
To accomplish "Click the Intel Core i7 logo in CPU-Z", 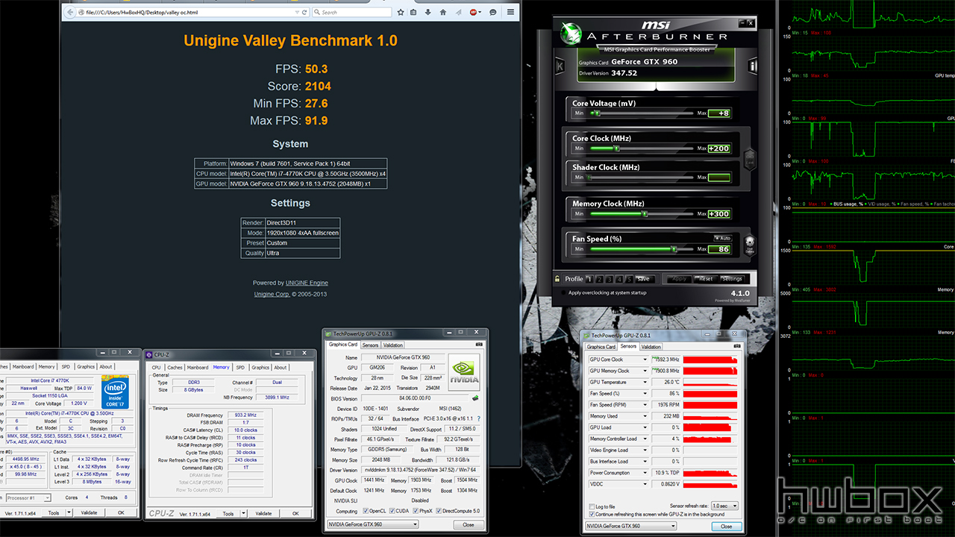I will [116, 394].
